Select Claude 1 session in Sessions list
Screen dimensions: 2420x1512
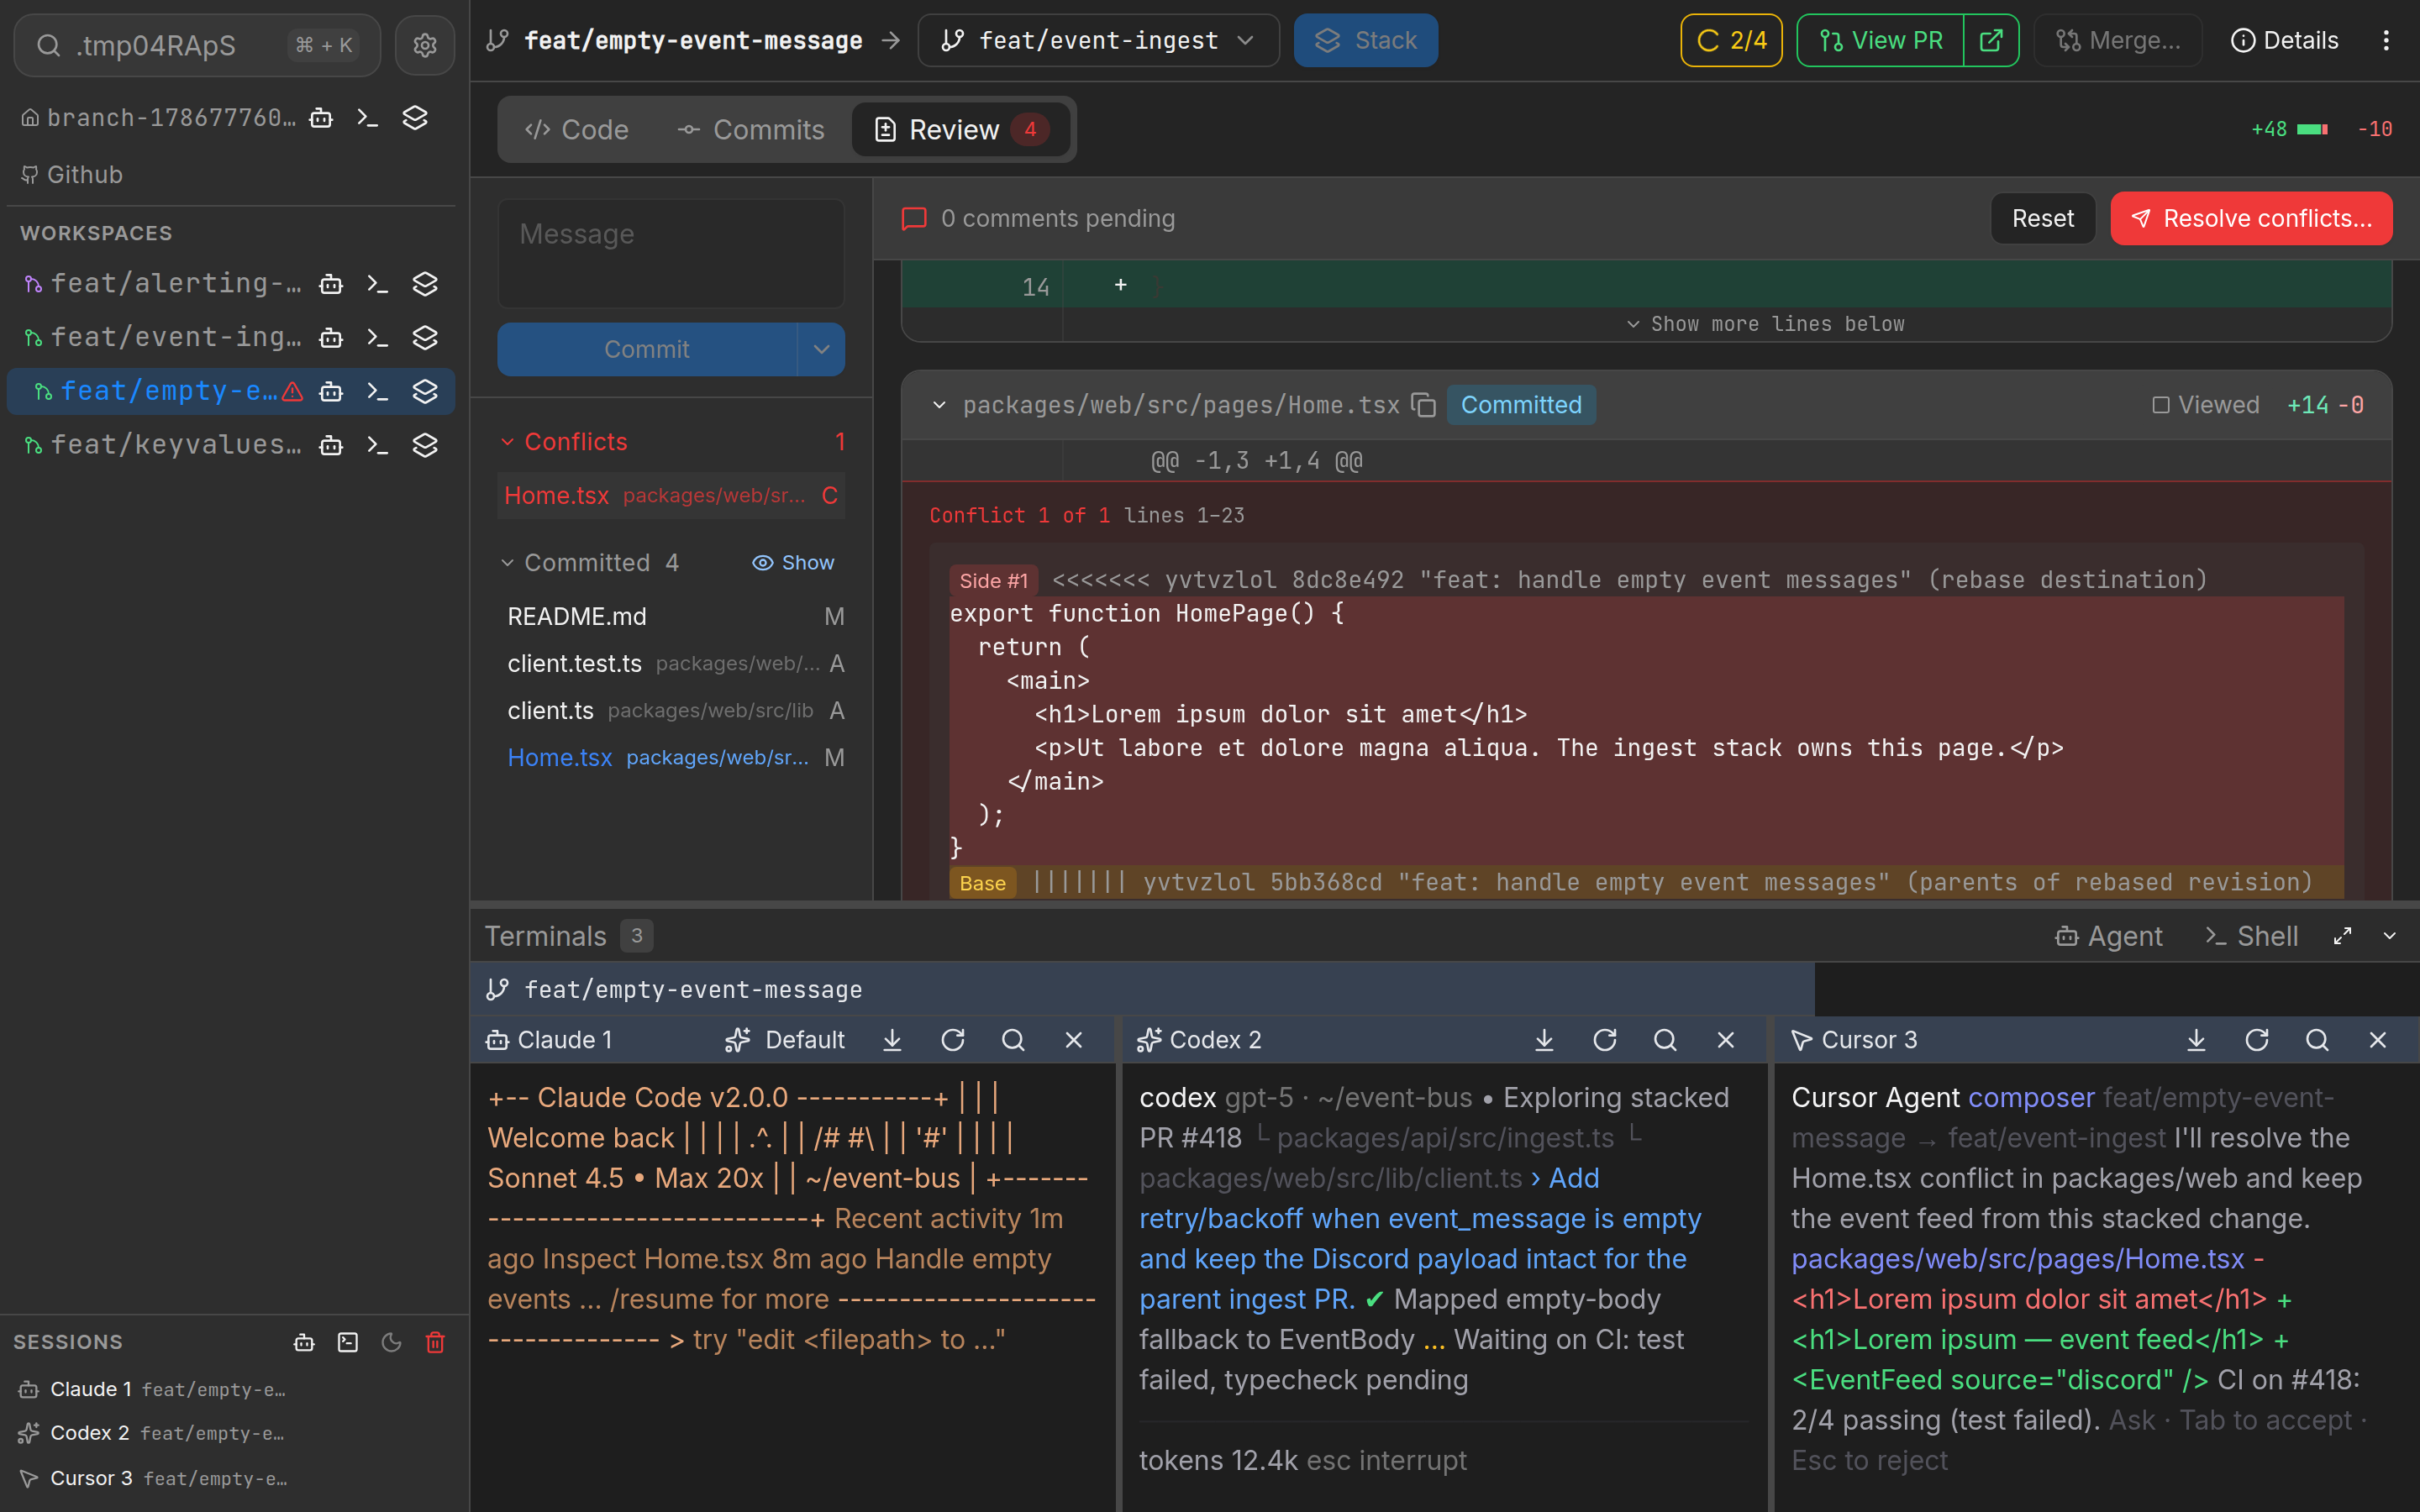tap(155, 1389)
